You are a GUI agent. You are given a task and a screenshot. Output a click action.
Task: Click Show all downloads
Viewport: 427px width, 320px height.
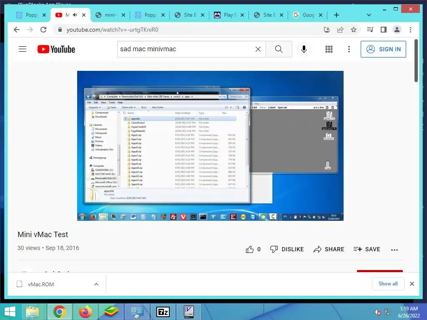[388, 283]
